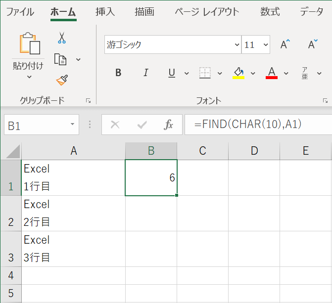Click the formula =FIND(CHAR(10),A1) in formula bar

click(248, 125)
